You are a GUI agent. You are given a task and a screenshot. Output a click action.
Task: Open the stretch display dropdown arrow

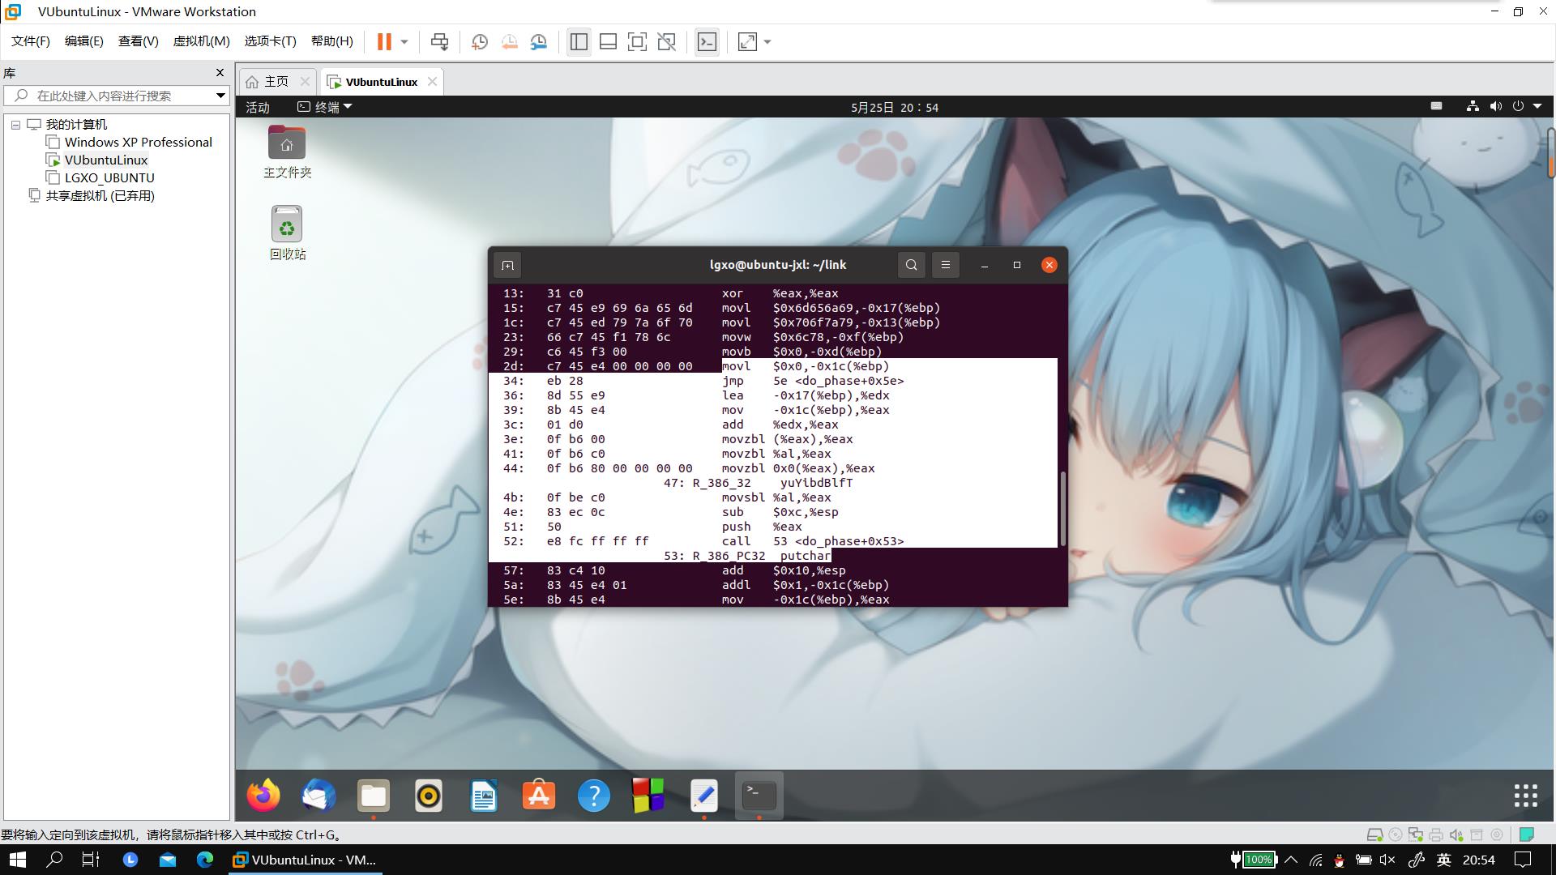(x=767, y=42)
